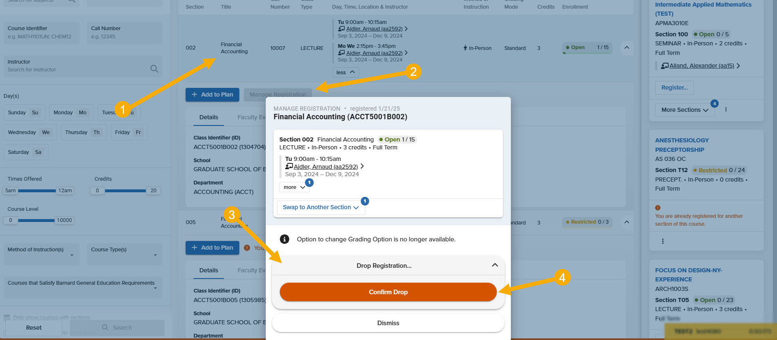
Task: Open the three-dot menu next to More Sections
Action: (726, 110)
